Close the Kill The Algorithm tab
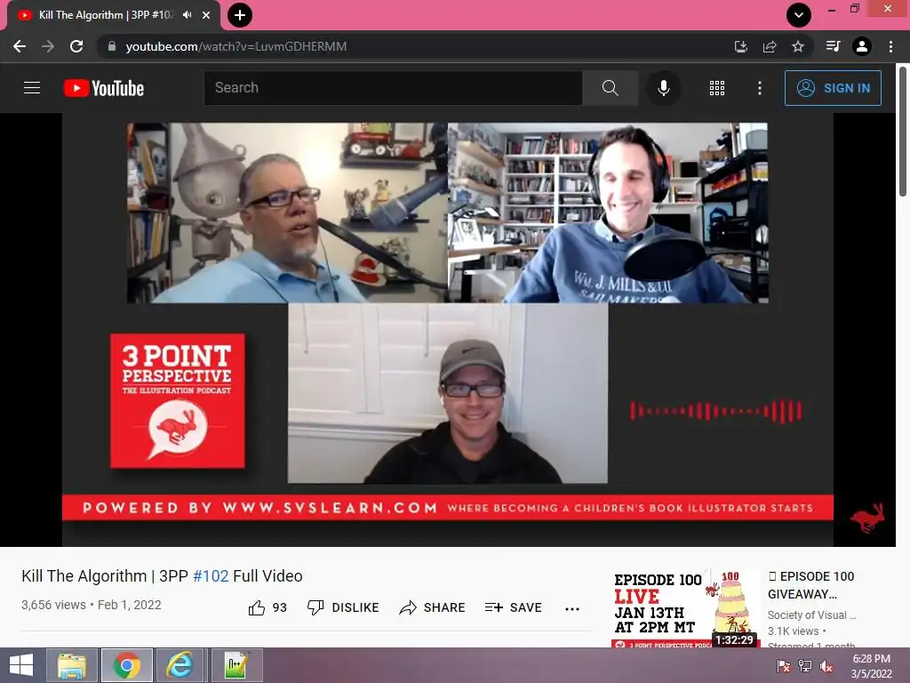 [206, 15]
